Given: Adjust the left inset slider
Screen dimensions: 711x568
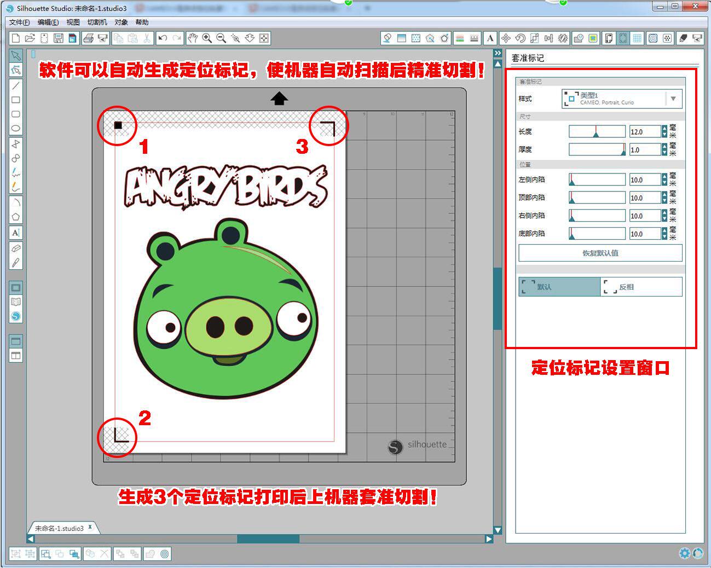Looking at the screenshot, I should click(597, 179).
